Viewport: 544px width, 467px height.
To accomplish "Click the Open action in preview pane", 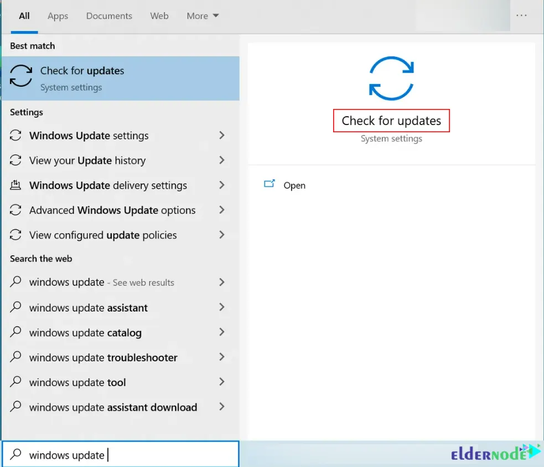I will pos(294,185).
